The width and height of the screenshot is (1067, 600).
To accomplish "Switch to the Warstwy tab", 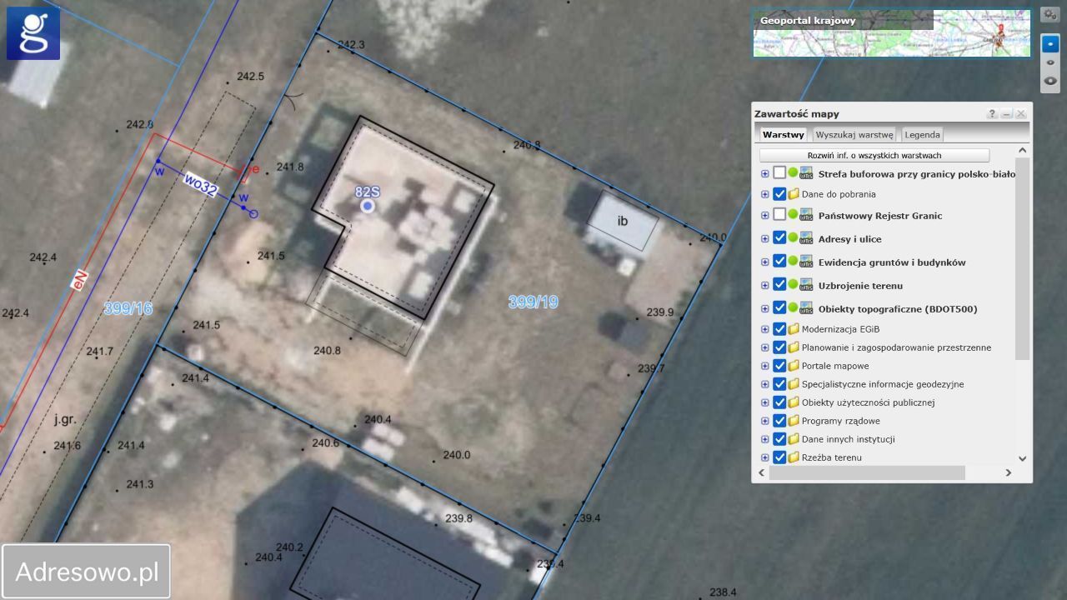I will tap(783, 134).
